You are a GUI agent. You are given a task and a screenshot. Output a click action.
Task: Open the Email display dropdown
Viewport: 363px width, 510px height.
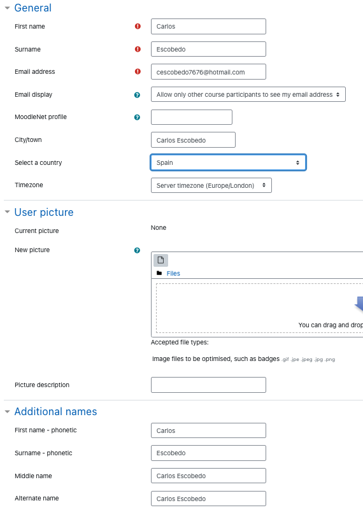[x=248, y=94]
